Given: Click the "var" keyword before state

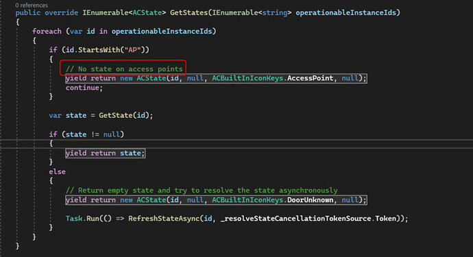Looking at the screenshot, I should (x=56, y=116).
